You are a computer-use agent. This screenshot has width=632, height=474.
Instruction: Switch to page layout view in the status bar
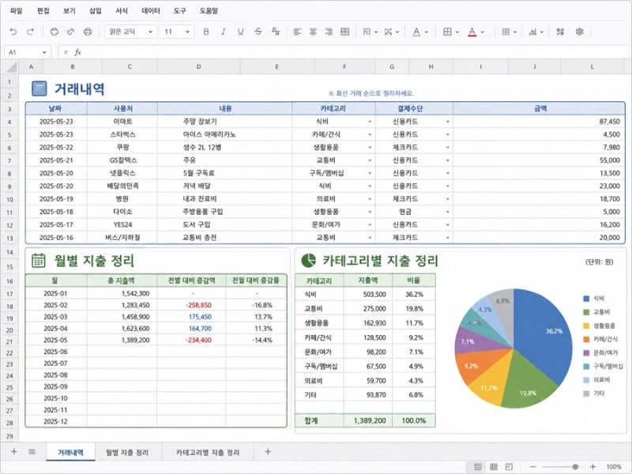[x=509, y=467]
